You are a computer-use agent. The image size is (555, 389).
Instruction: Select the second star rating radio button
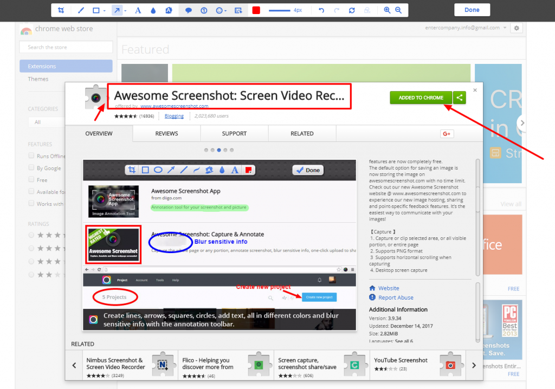click(x=31, y=249)
